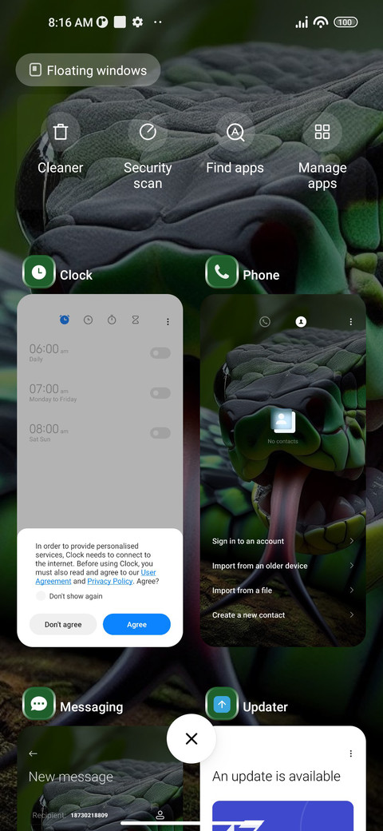Toggle the 06:00 Daily alarm switch
Viewport: 383px width, 831px height.
click(160, 353)
